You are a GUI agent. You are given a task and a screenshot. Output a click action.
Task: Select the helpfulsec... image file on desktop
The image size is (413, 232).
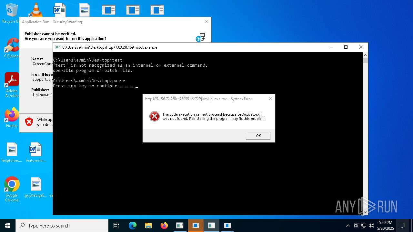pyautogui.click(x=12, y=152)
